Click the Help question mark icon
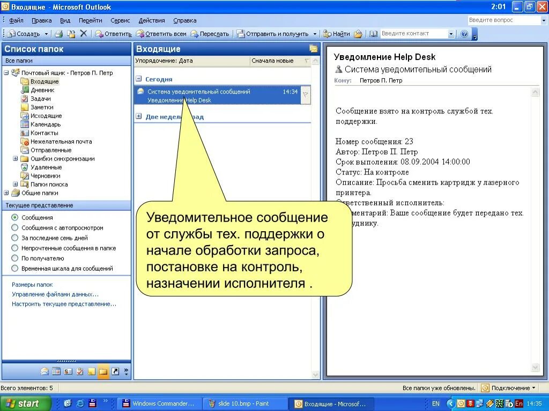Image resolution: width=549 pixels, height=411 pixels. [x=464, y=34]
